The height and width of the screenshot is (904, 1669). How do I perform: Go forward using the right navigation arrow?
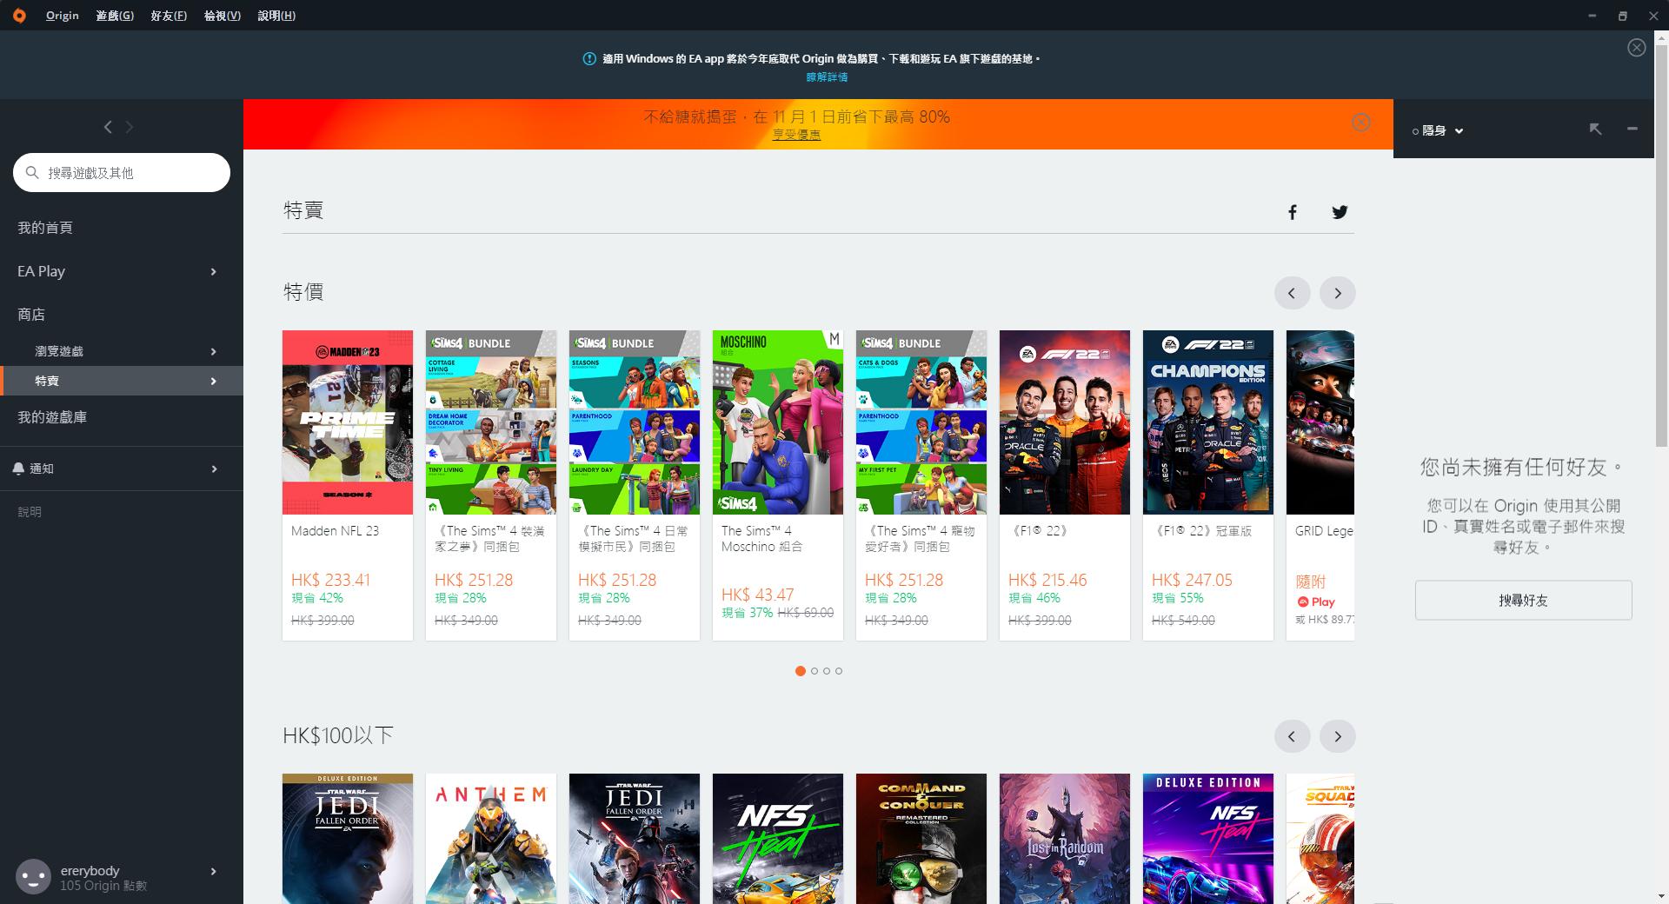[x=130, y=127]
